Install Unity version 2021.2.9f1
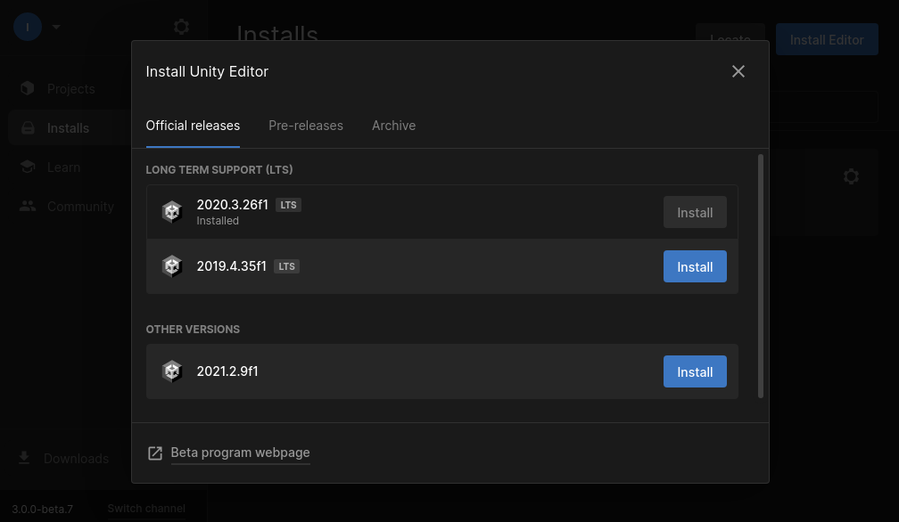Screen dimensions: 899x522 tap(695, 371)
